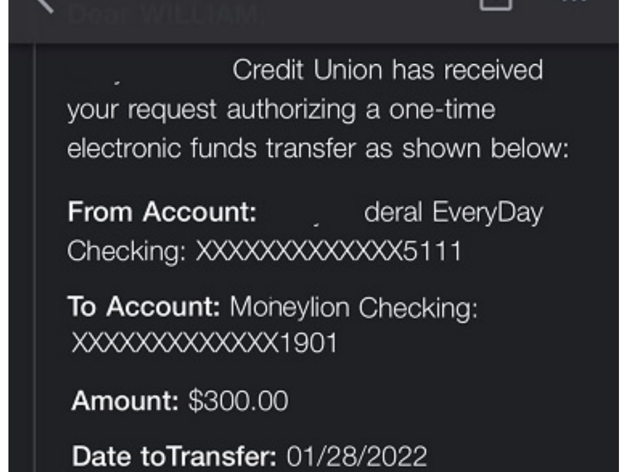Tap the 'Date toTransfer:' label
Screen dimensions: 634x472
click(x=173, y=455)
